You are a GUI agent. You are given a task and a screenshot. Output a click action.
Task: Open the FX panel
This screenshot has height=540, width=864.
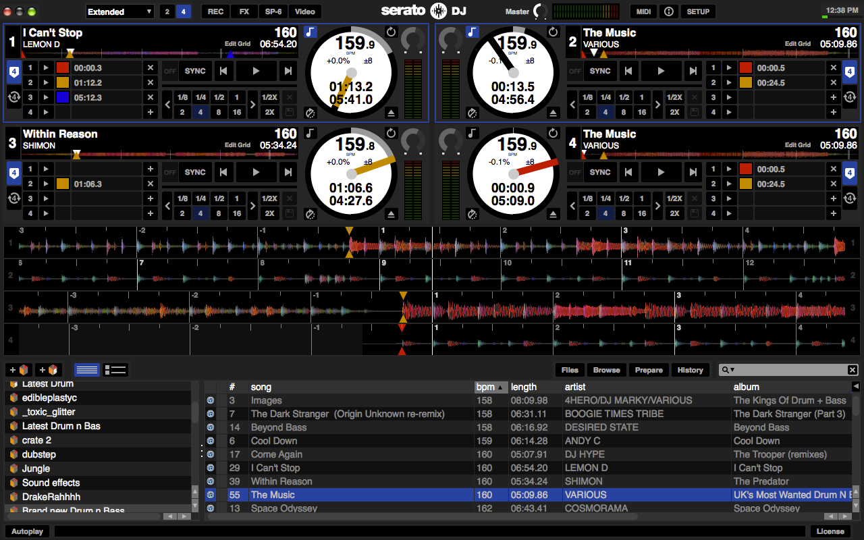tap(244, 11)
